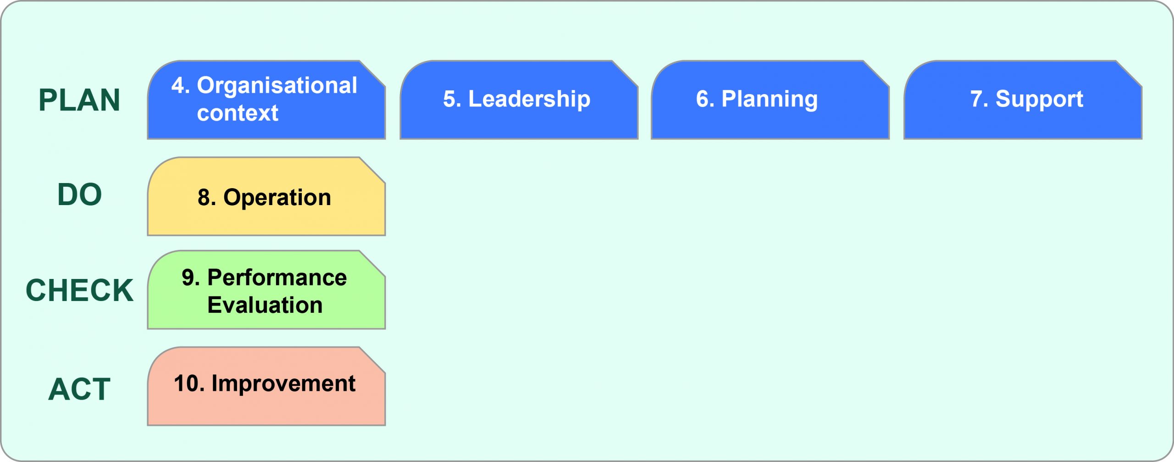This screenshot has height=462, width=1174.
Task: Click the word "Evaluation" in the green box
Action: tap(265, 305)
